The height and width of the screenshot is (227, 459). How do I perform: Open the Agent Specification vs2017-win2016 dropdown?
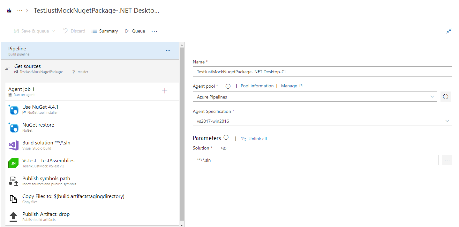coord(322,121)
